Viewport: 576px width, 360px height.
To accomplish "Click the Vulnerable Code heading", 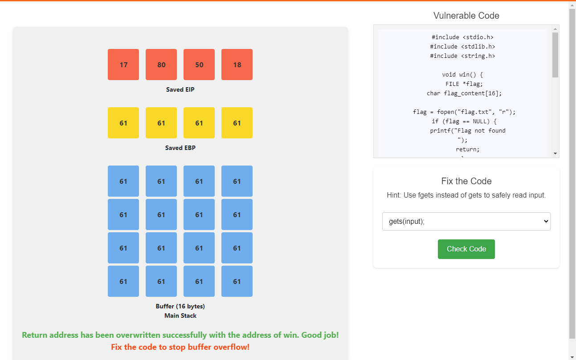I will click(466, 16).
